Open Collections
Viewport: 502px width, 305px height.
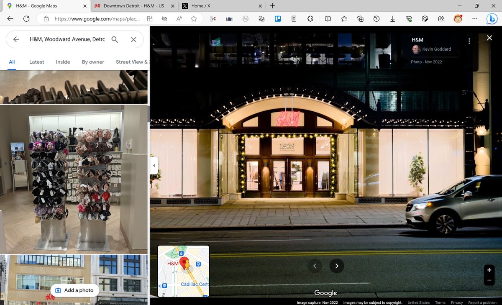360,19
